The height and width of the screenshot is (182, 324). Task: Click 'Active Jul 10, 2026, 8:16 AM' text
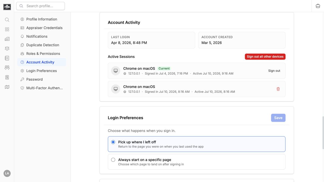pos(215,92)
